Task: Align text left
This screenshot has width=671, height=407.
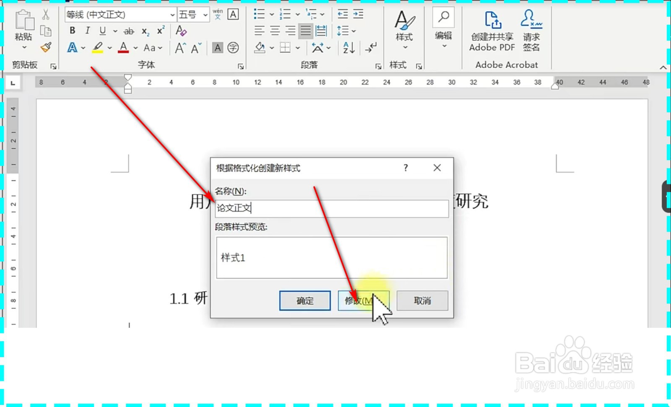Action: 260,31
